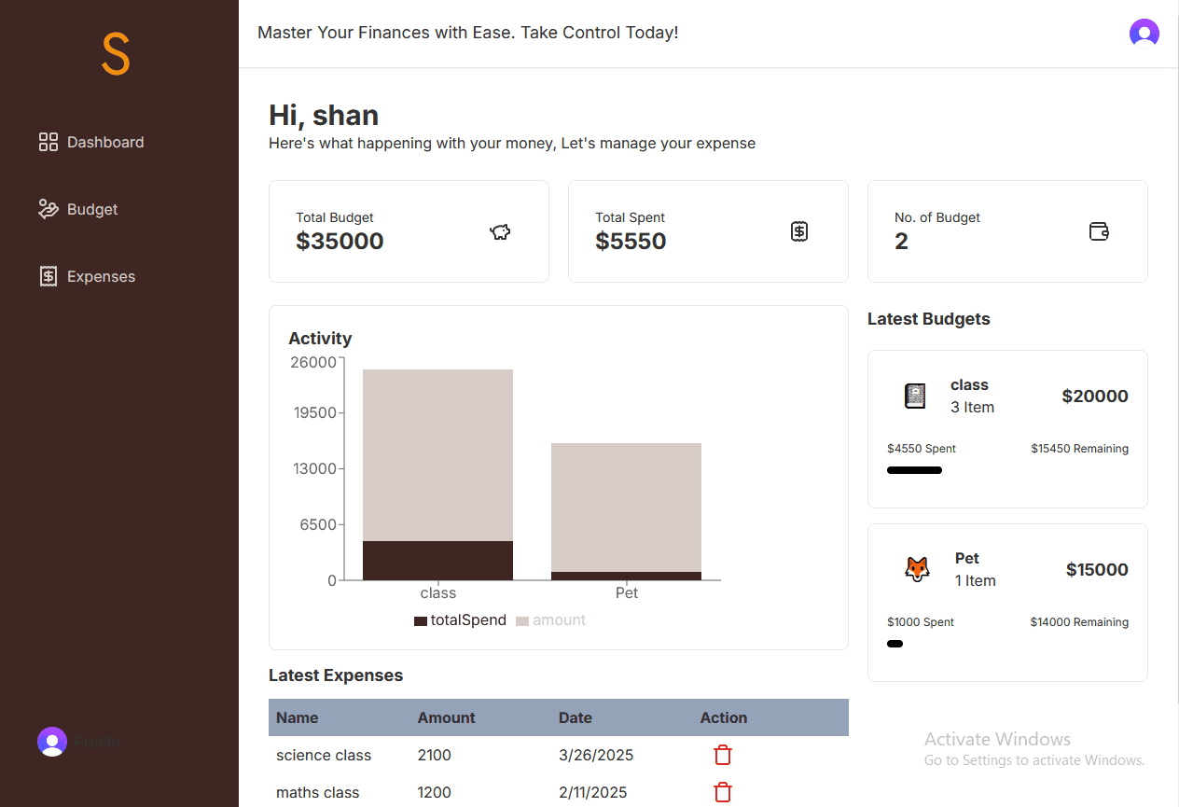Click the Activity chart title
Image resolution: width=1179 pixels, height=807 pixels.
[x=320, y=339]
